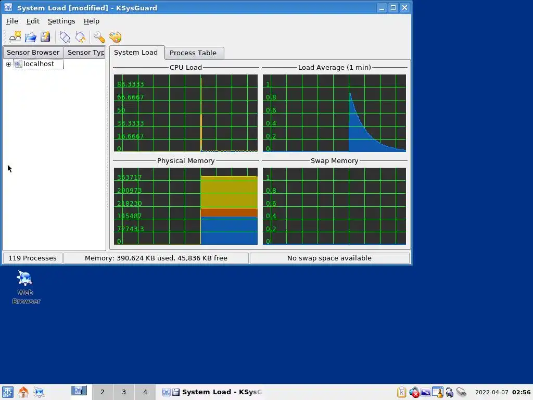Open the Edit menu
The image size is (533, 400).
(33, 21)
